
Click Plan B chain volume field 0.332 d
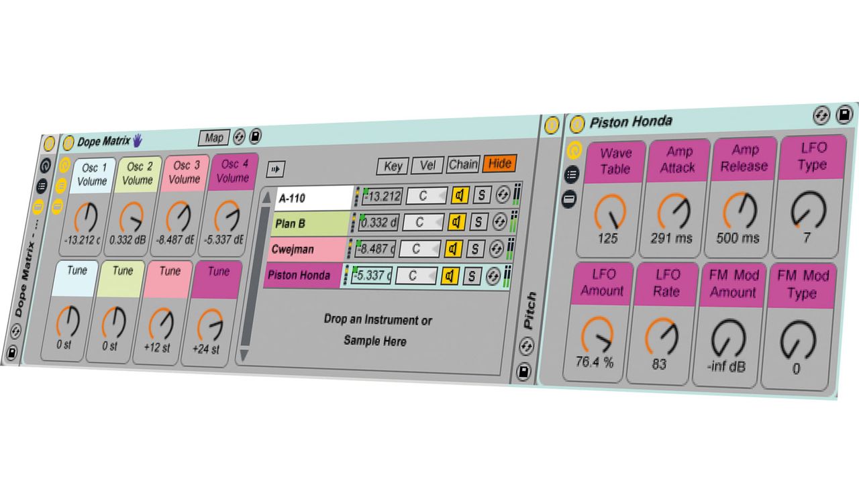coord(379,223)
